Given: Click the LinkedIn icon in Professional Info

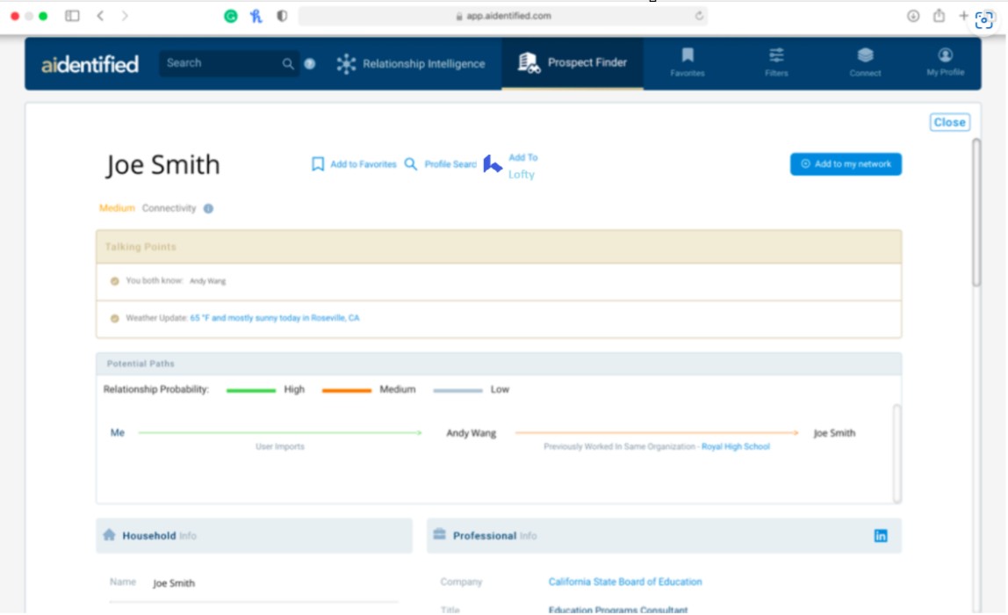Looking at the screenshot, I should click(x=881, y=536).
